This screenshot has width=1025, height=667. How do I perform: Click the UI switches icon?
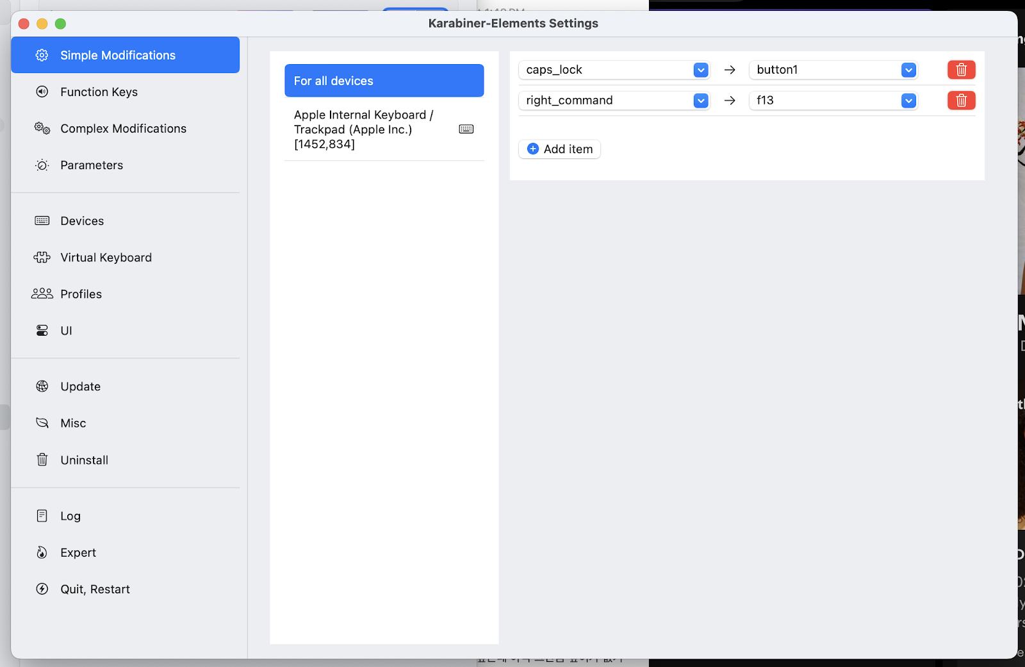click(42, 331)
